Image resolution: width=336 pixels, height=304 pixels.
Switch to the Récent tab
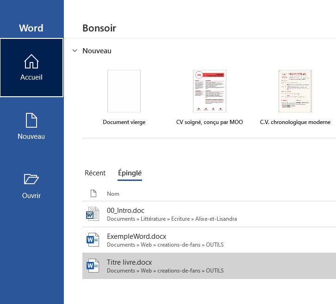coord(95,173)
